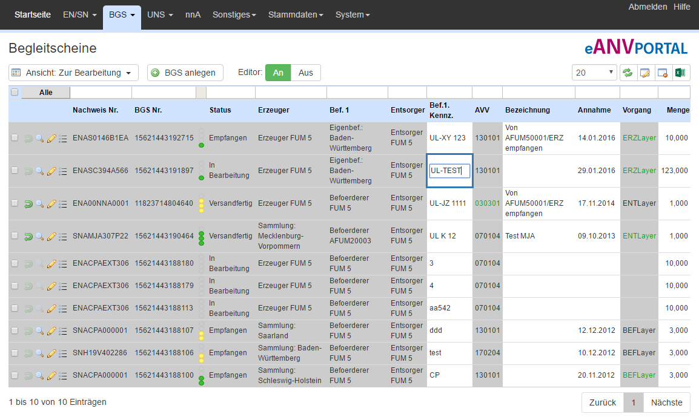Screen dimensions: 699x417
Task: Open the Ansicht: Zur Bearbeitung dropdown
Action: 73,73
